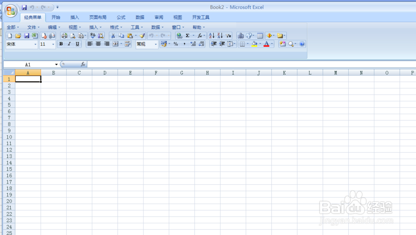Sort ascending A to Z

tap(212, 35)
